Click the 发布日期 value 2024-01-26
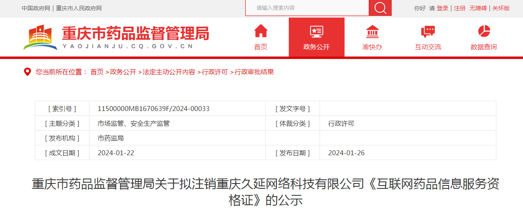 (x=346, y=153)
